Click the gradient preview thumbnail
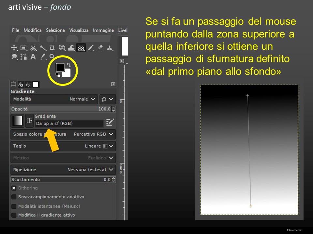This screenshot has width=313, height=234. [x=18, y=121]
